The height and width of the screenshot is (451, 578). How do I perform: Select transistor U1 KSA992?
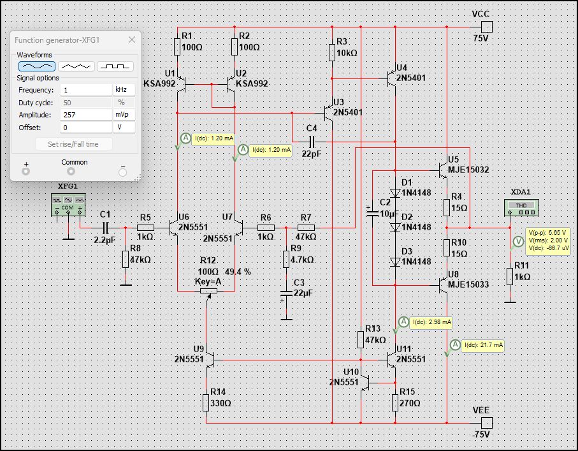(x=181, y=84)
